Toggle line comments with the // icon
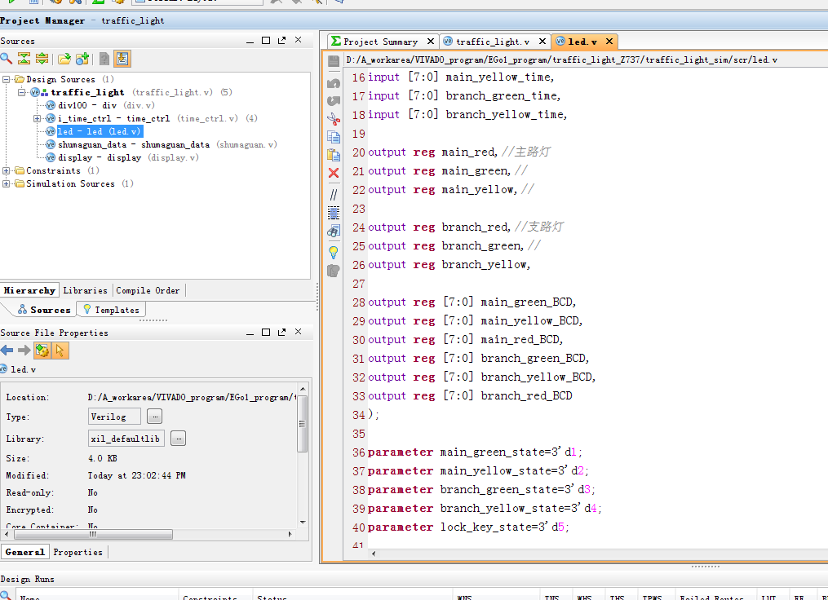828x600 pixels. pyautogui.click(x=333, y=195)
